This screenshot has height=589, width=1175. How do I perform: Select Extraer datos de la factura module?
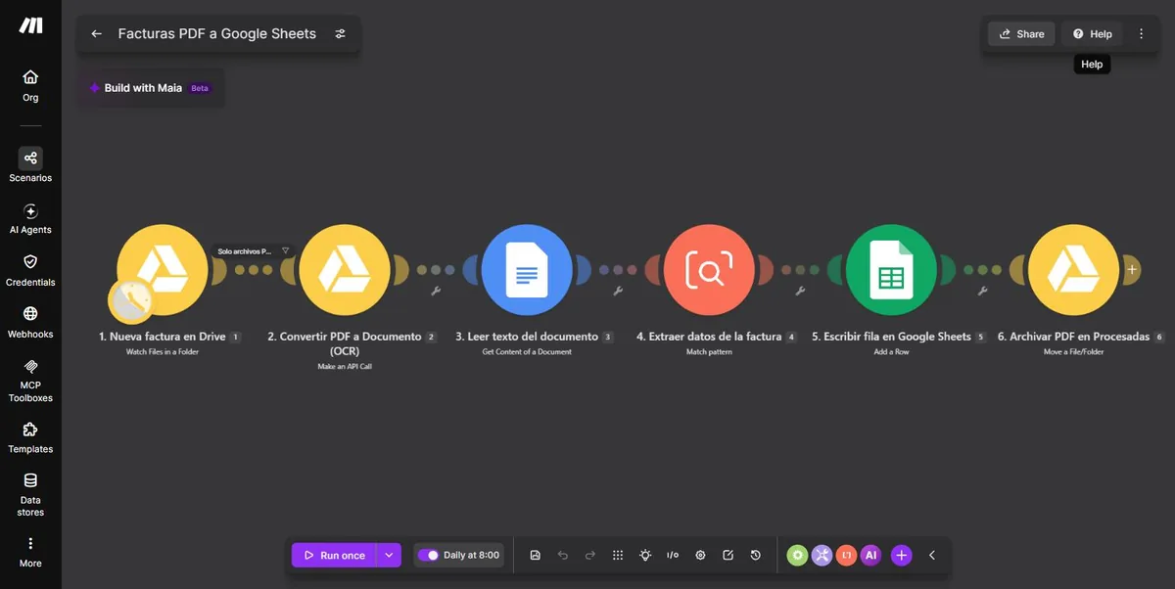[709, 269]
